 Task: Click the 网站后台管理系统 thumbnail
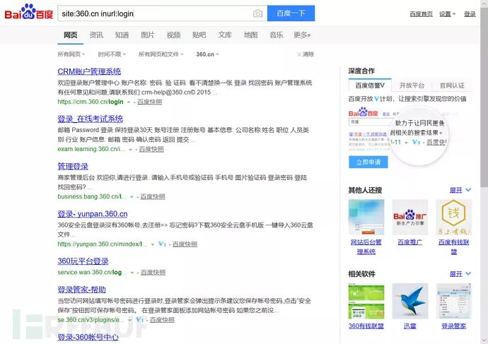click(366, 218)
